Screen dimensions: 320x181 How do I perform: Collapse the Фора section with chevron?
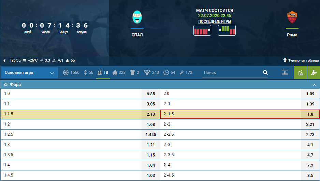(314, 85)
